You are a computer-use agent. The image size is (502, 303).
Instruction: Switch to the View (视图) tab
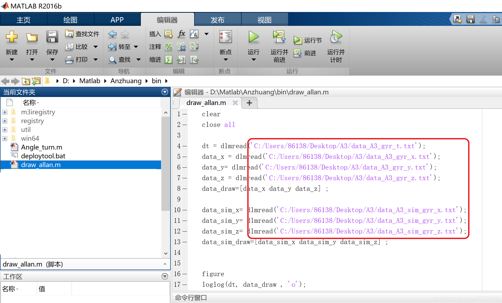pyautogui.click(x=265, y=20)
